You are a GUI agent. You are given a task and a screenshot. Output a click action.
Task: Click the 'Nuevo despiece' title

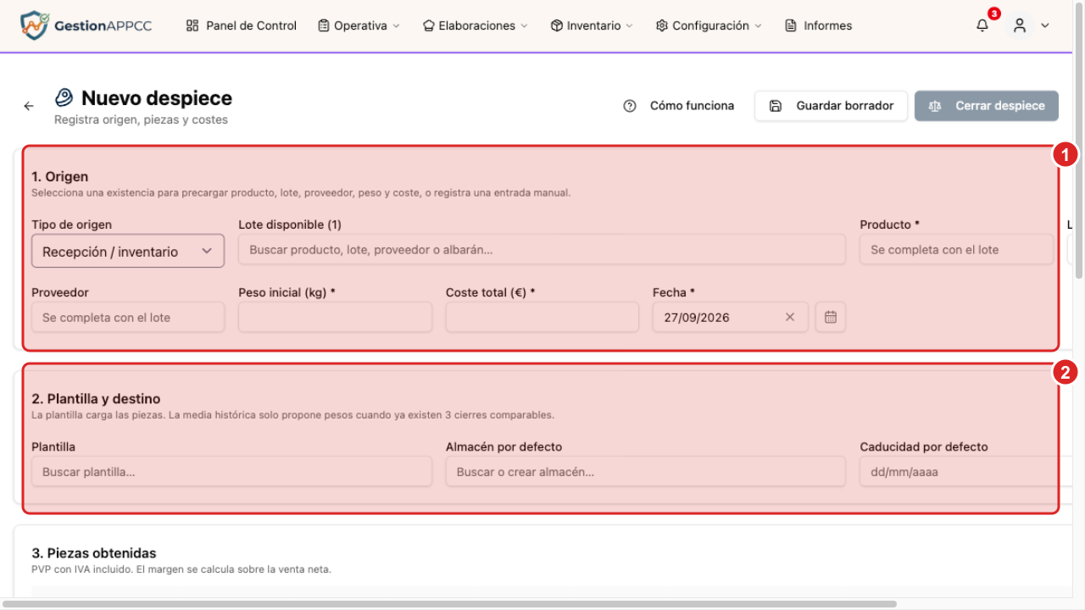pos(157,98)
